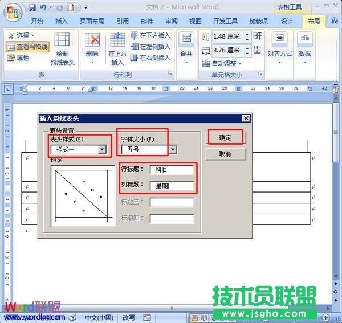This screenshot has height=323, width=342.
Task: Confirm dialog with 确定 button
Action: click(226, 137)
